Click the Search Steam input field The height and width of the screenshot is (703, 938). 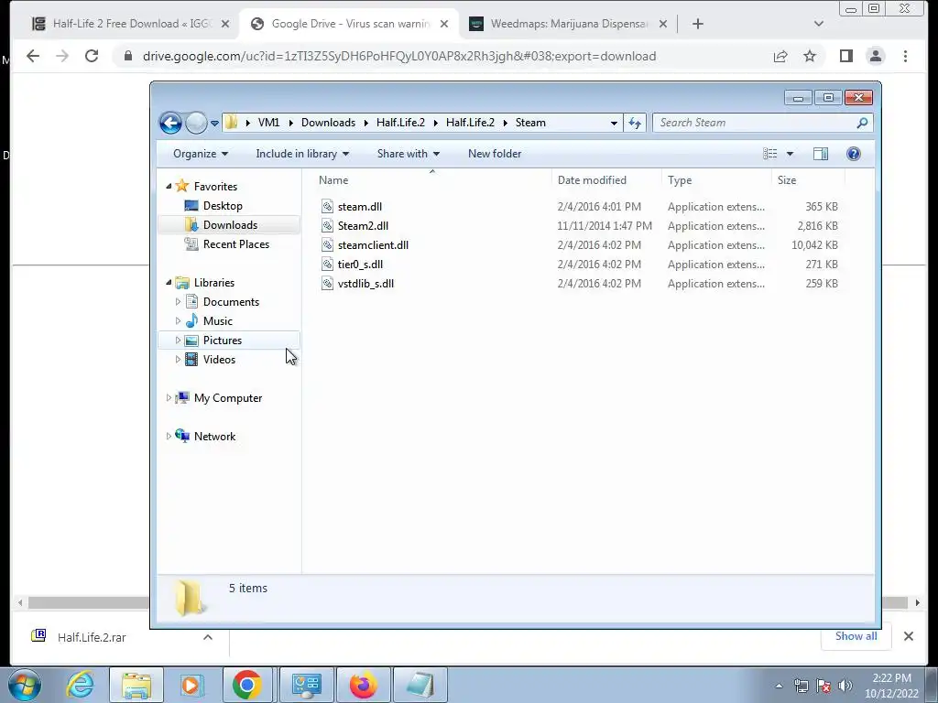tap(755, 124)
